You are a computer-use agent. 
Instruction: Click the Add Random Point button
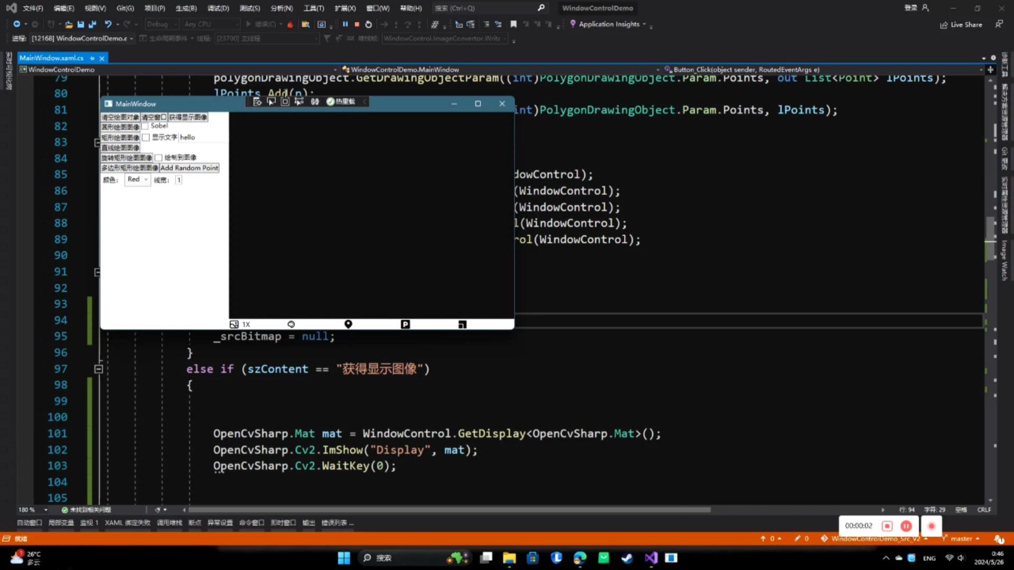tap(189, 168)
